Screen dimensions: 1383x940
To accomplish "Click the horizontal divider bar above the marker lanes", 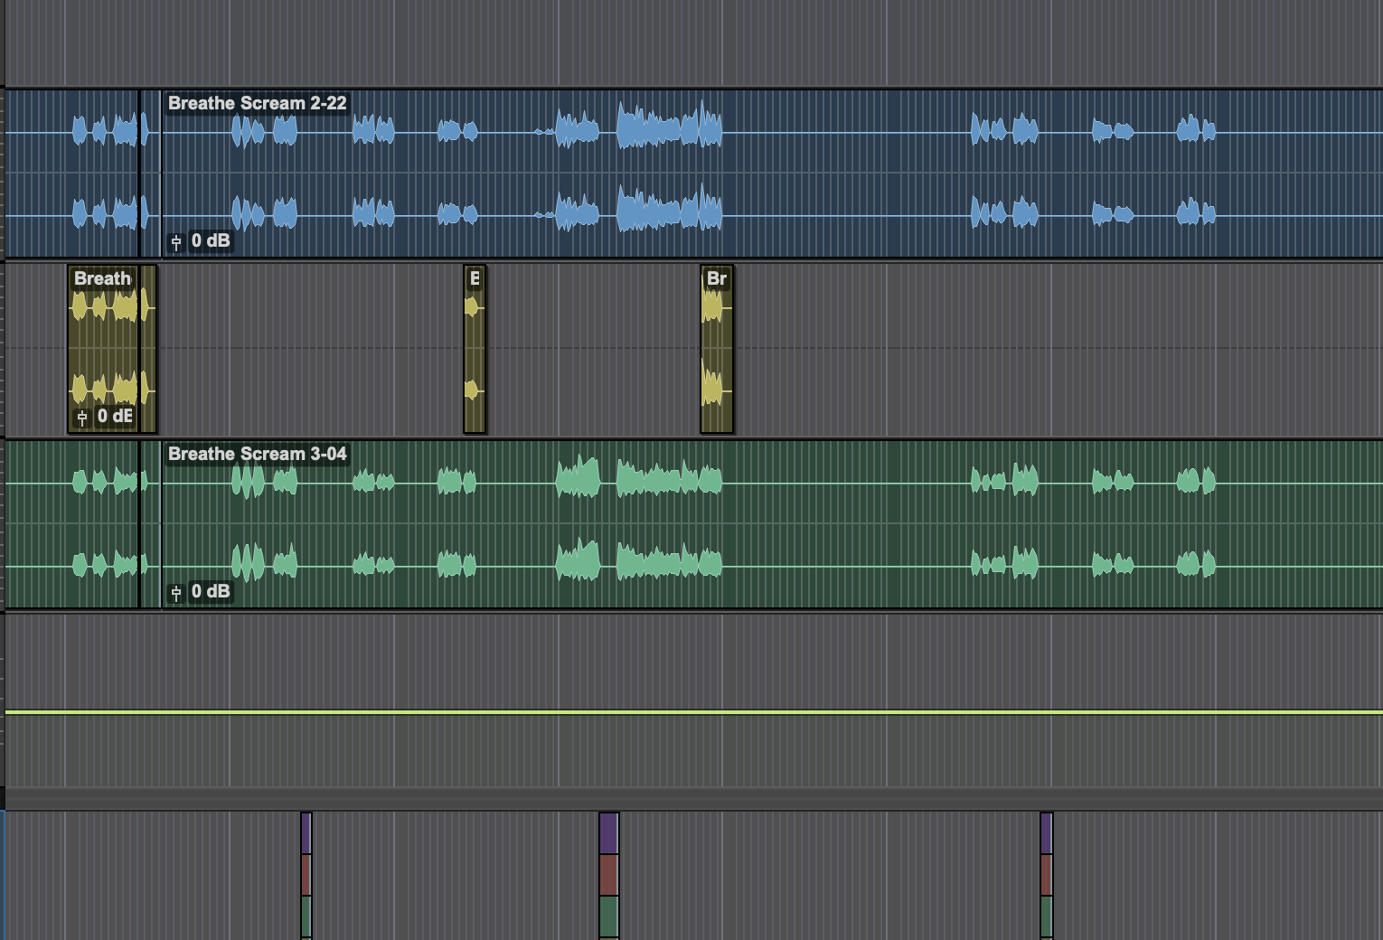I will 694,799.
